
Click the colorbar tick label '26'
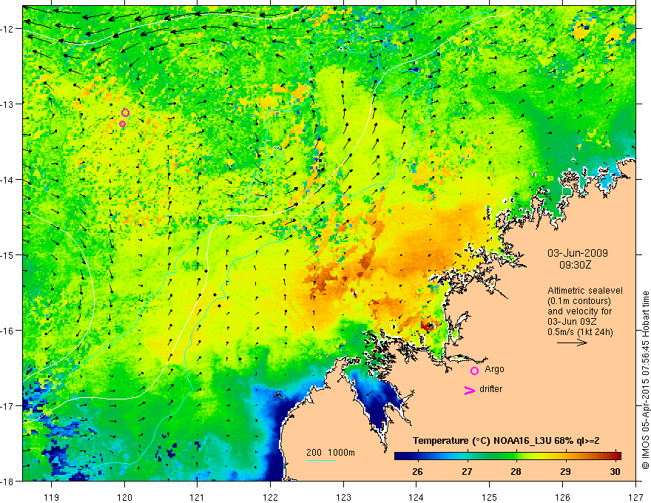(418, 471)
